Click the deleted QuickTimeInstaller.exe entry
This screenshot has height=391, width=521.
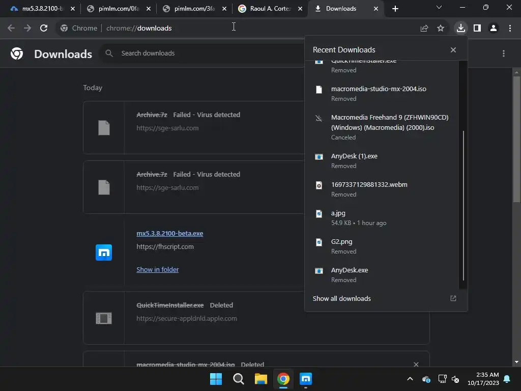point(256,318)
